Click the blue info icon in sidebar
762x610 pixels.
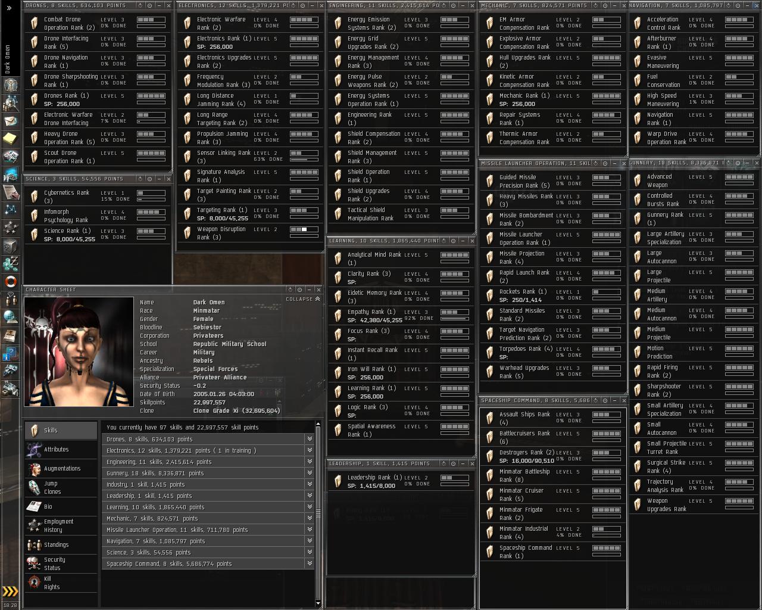click(11, 356)
